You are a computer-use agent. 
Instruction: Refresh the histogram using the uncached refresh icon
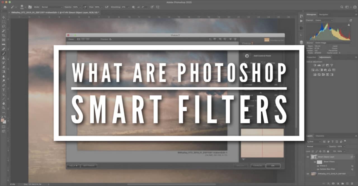[351, 20]
